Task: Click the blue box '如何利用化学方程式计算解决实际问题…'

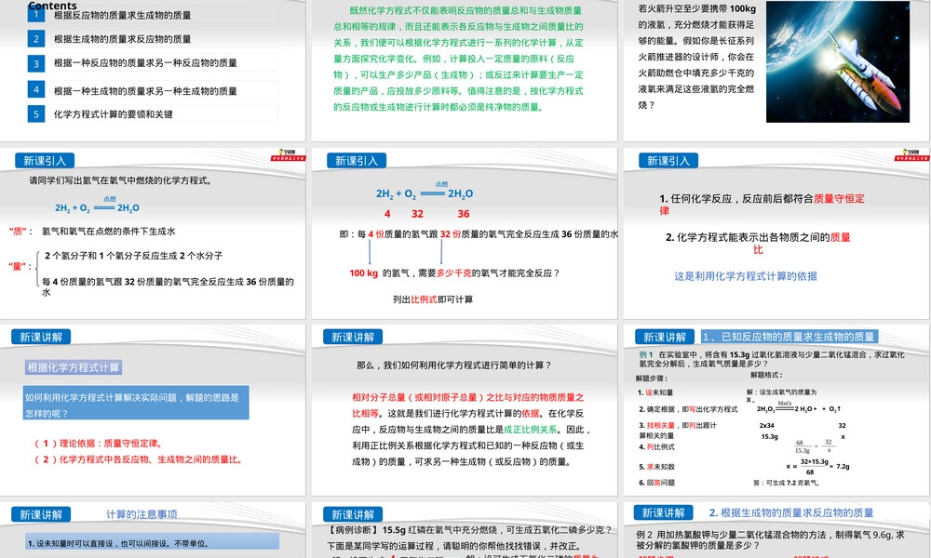Action: [136, 404]
